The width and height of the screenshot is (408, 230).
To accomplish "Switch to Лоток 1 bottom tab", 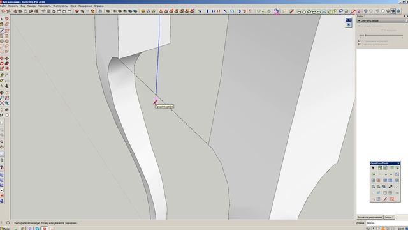I will 389,217.
